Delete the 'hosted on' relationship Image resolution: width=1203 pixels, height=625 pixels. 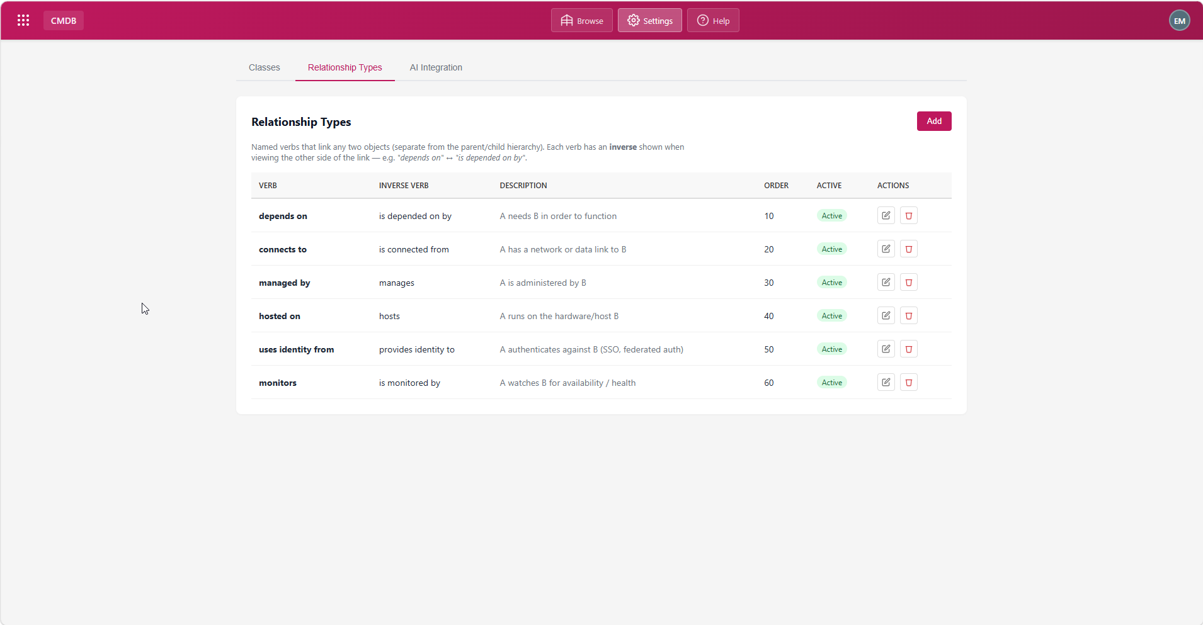[908, 315]
